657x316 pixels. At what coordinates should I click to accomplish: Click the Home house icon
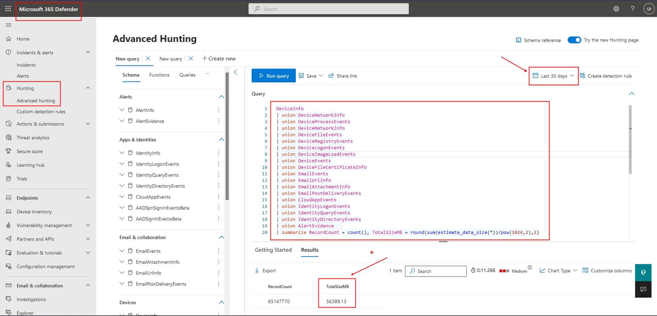tap(9, 39)
